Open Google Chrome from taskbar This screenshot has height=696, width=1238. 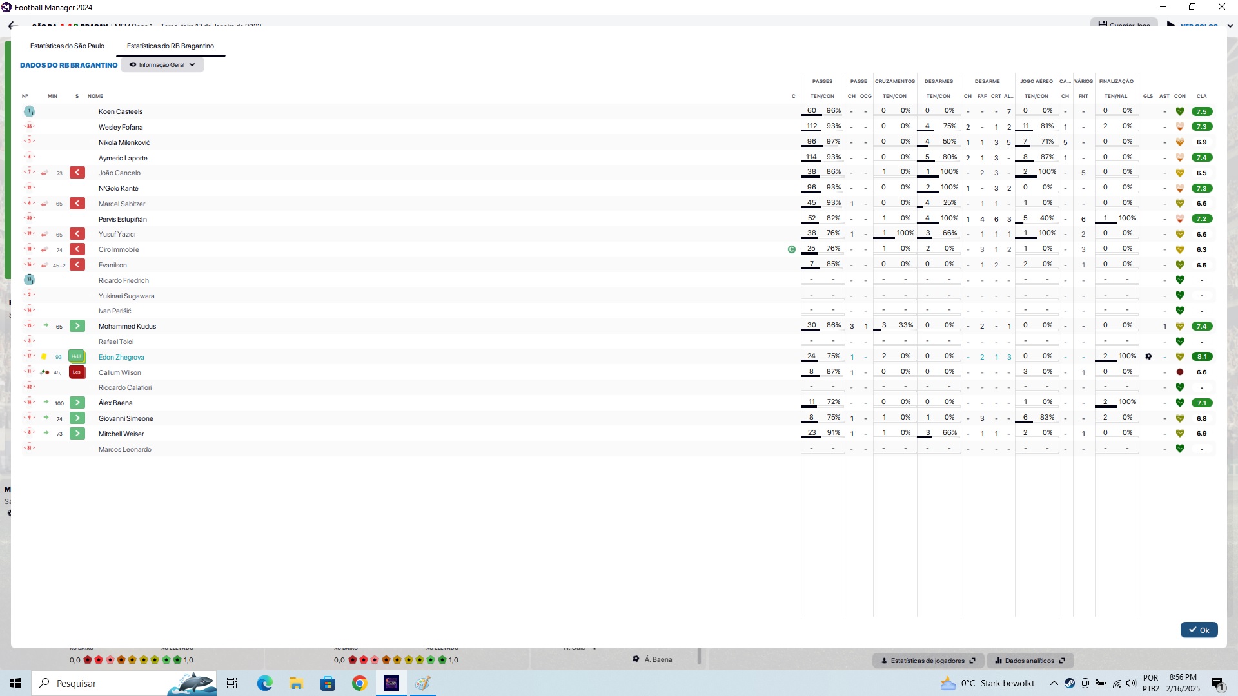tap(359, 683)
